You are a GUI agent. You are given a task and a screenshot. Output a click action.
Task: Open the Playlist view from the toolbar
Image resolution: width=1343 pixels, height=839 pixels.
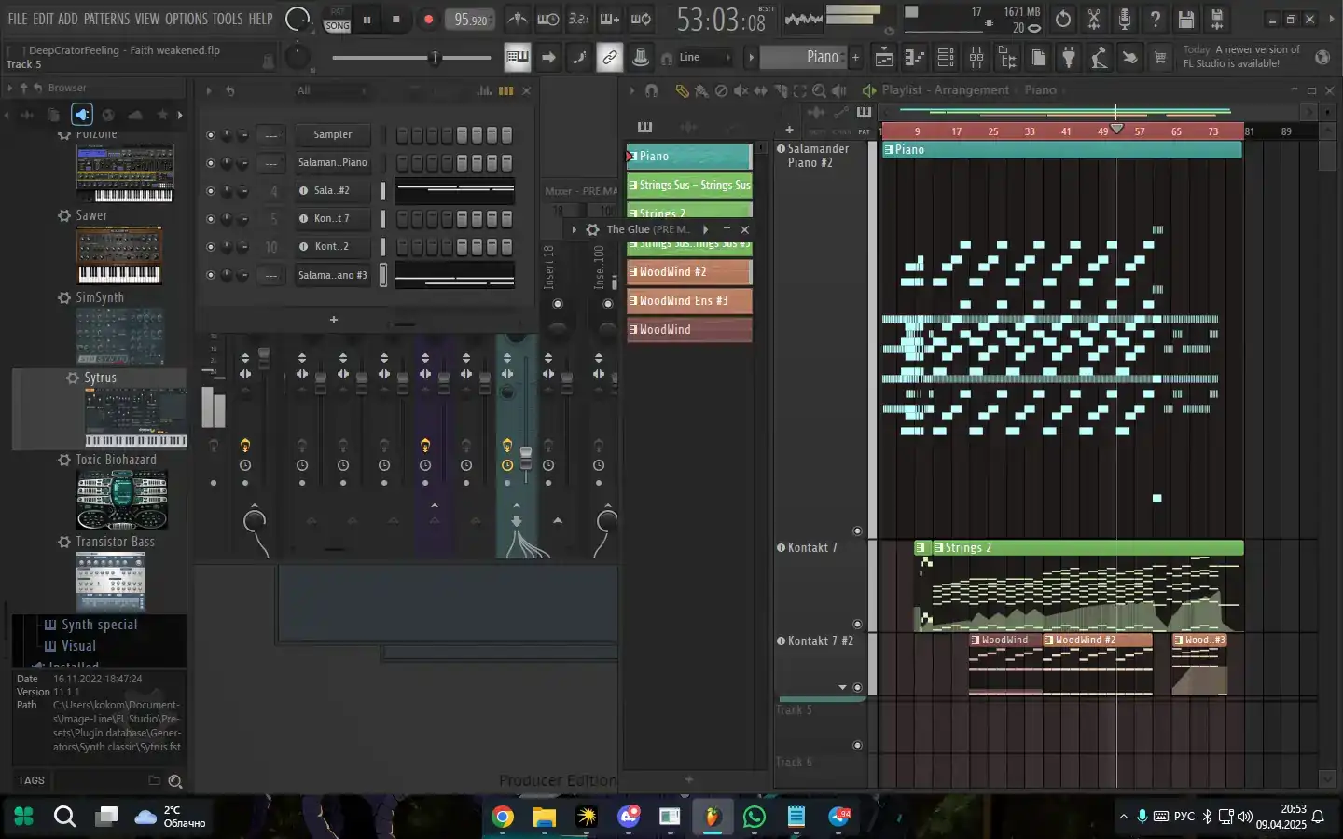pyautogui.click(x=883, y=58)
